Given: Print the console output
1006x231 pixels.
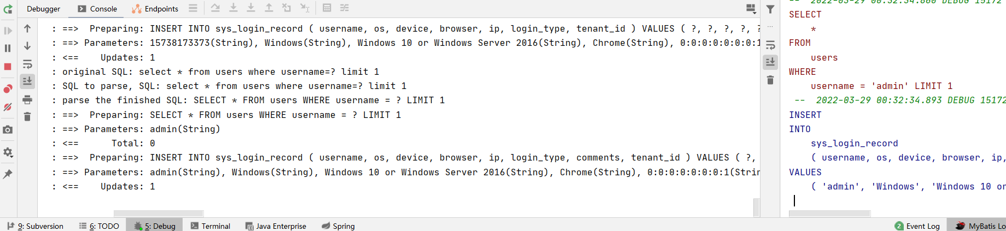Looking at the screenshot, I should tap(27, 99).
